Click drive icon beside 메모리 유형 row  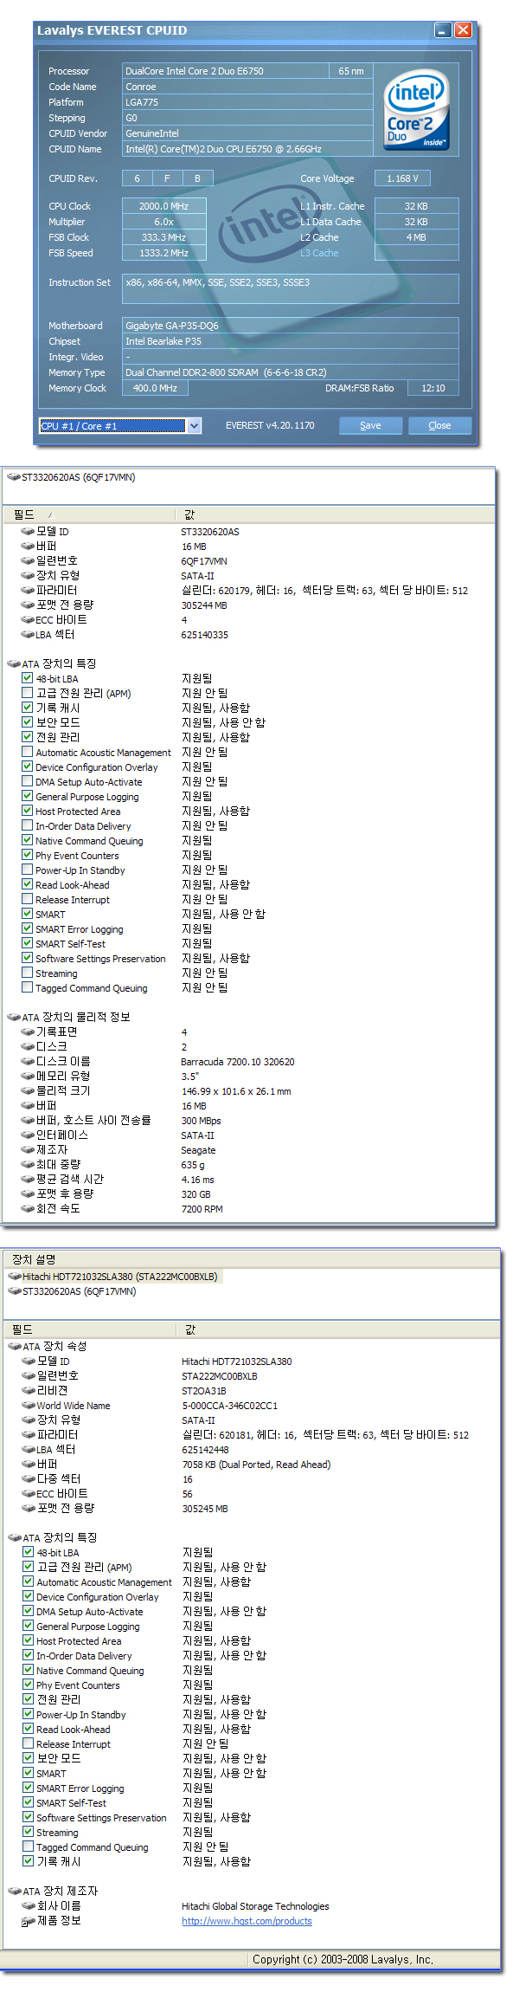(28, 1077)
